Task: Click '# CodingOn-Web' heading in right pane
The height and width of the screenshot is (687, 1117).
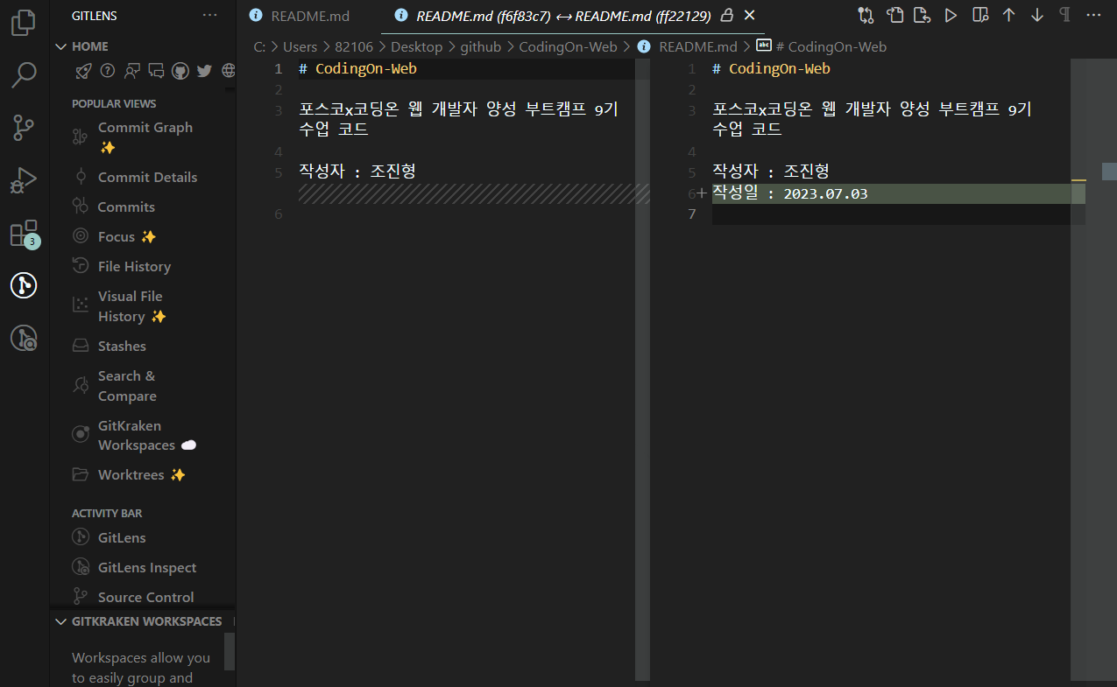Action: tap(771, 68)
